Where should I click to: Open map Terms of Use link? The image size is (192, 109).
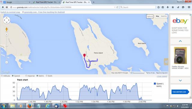[150, 73]
